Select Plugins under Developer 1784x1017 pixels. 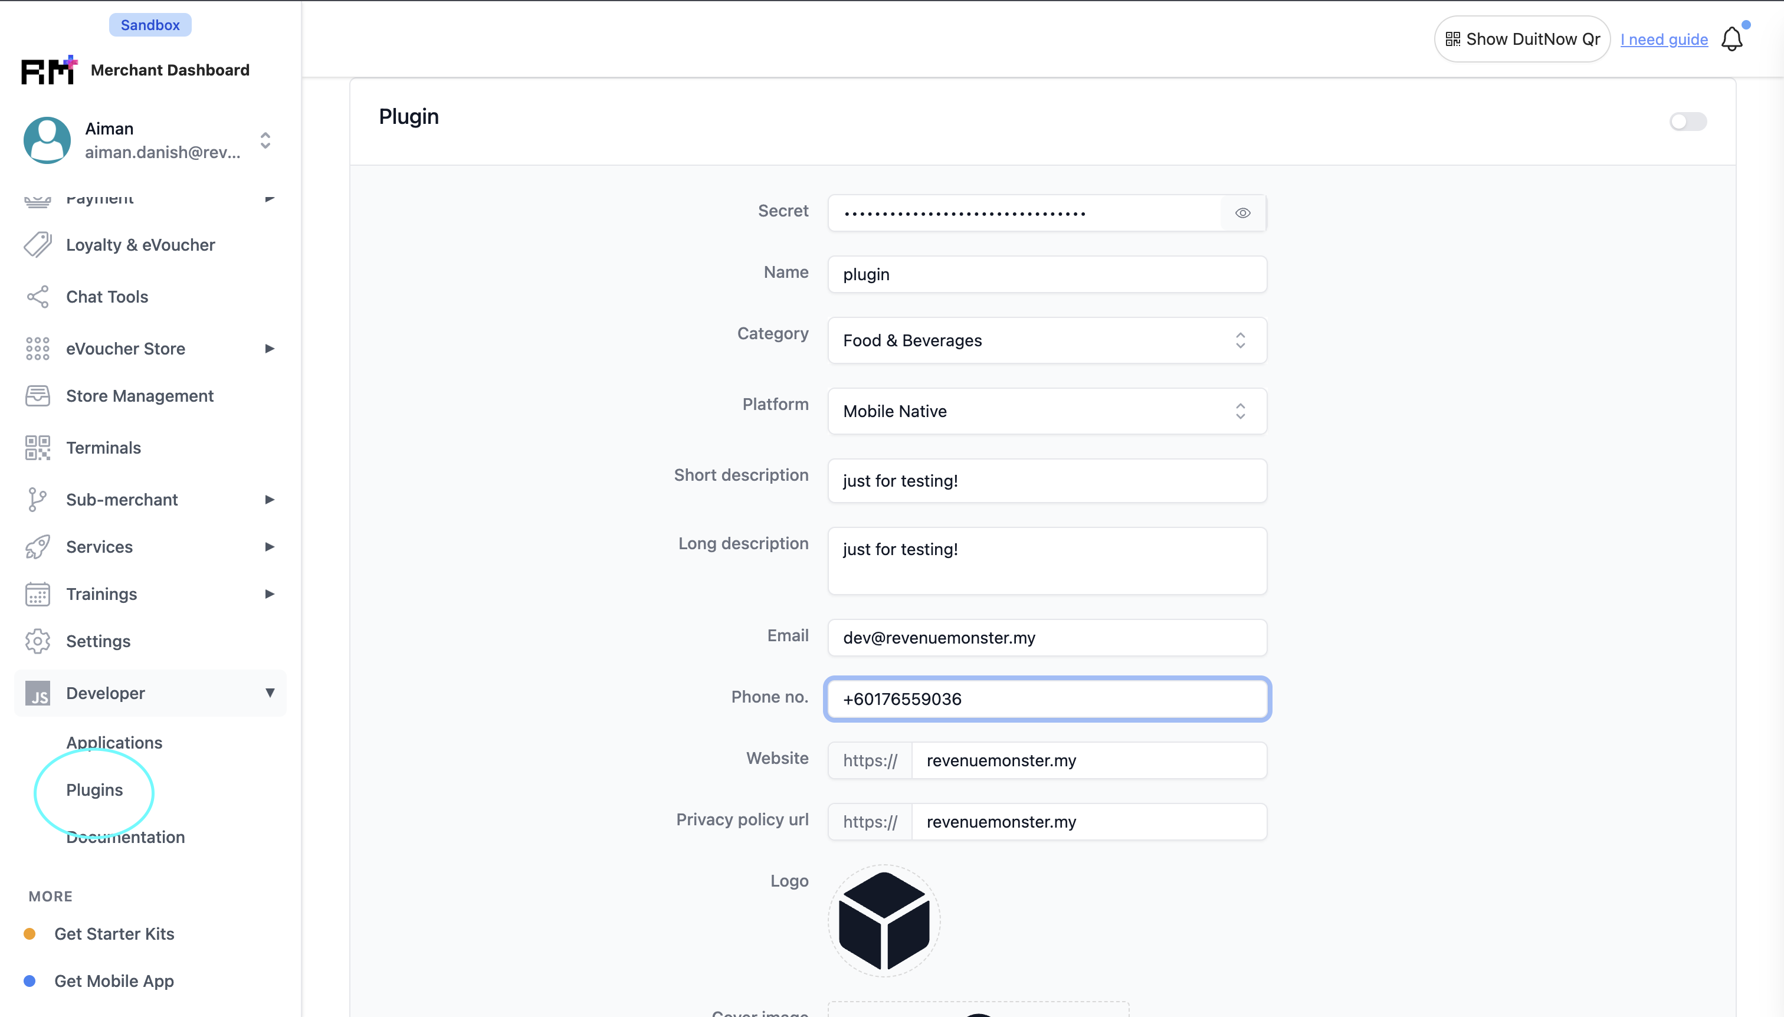pyautogui.click(x=94, y=790)
